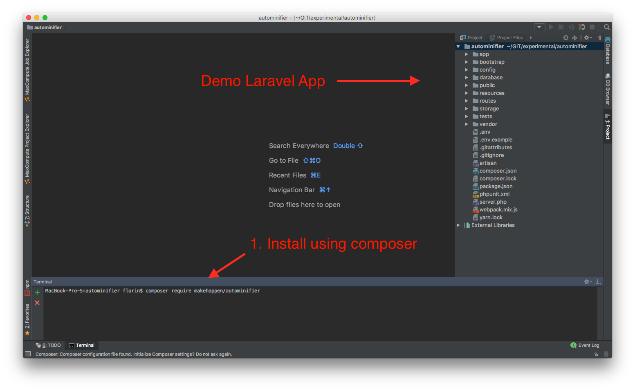Click the Terminal panel title label
Screen dimensions: 635x391
pos(43,282)
